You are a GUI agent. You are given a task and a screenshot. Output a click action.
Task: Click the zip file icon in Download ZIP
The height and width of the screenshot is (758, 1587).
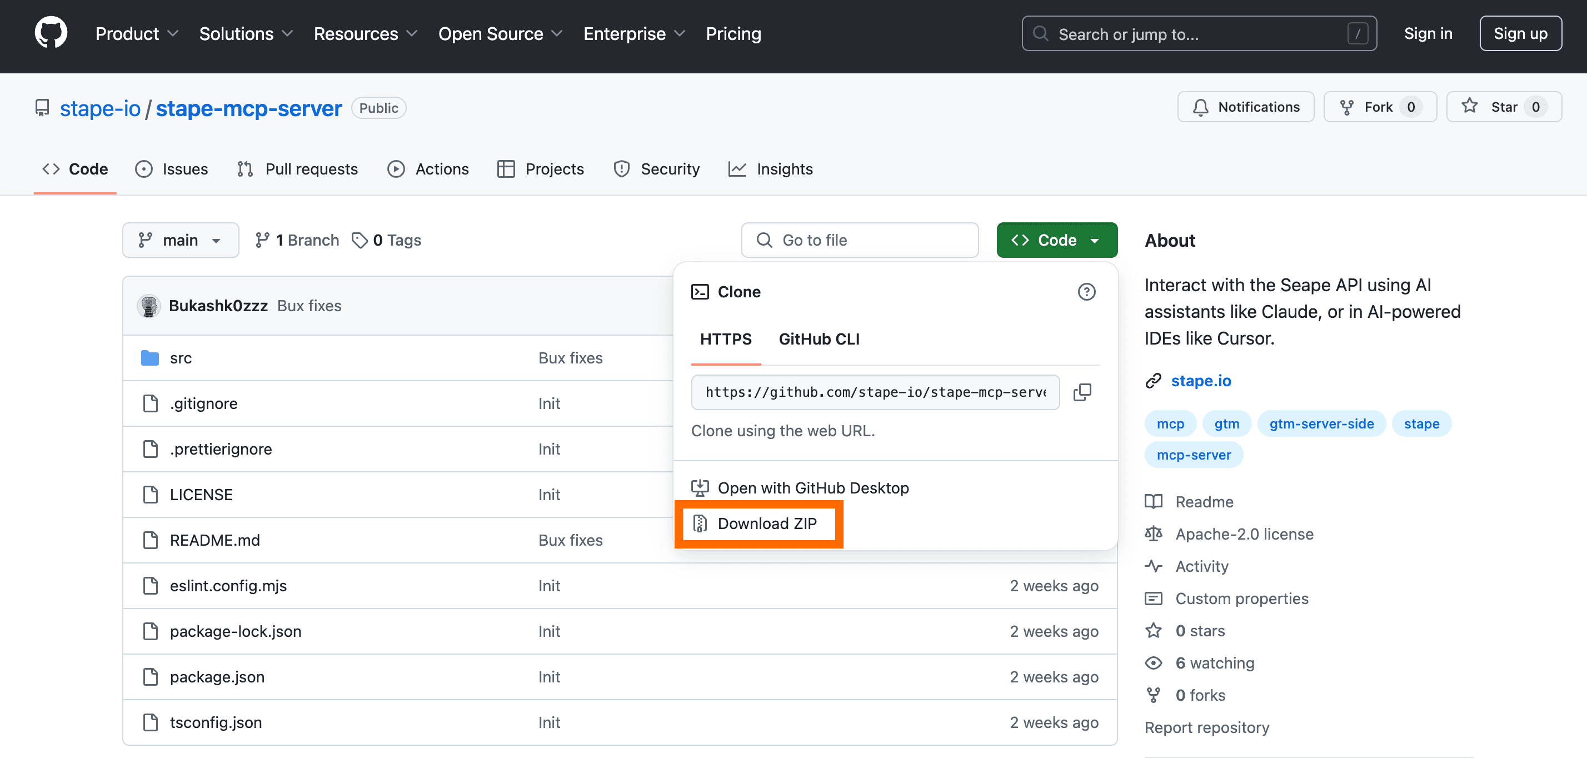pos(700,523)
